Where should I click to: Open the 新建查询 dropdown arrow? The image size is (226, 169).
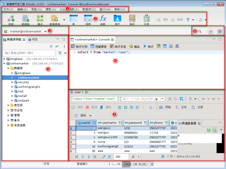pos(64,20)
